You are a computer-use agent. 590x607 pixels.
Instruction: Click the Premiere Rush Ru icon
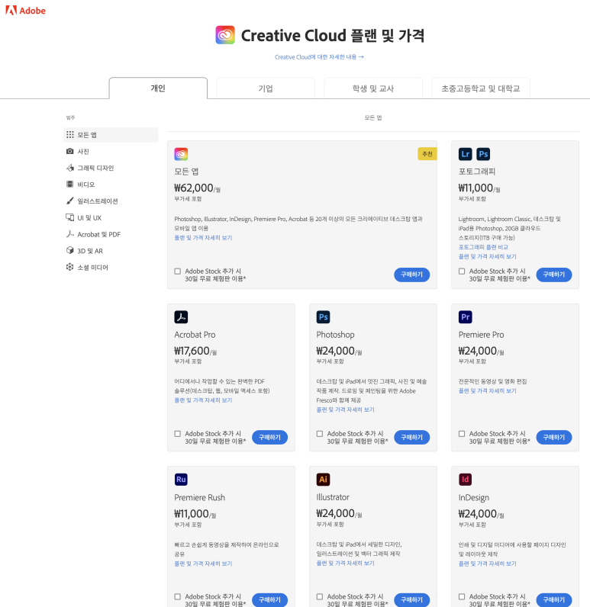point(181,480)
